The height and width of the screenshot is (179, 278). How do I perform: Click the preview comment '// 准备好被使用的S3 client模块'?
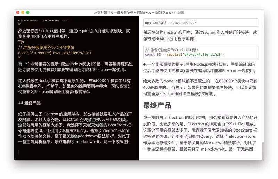[172, 50]
